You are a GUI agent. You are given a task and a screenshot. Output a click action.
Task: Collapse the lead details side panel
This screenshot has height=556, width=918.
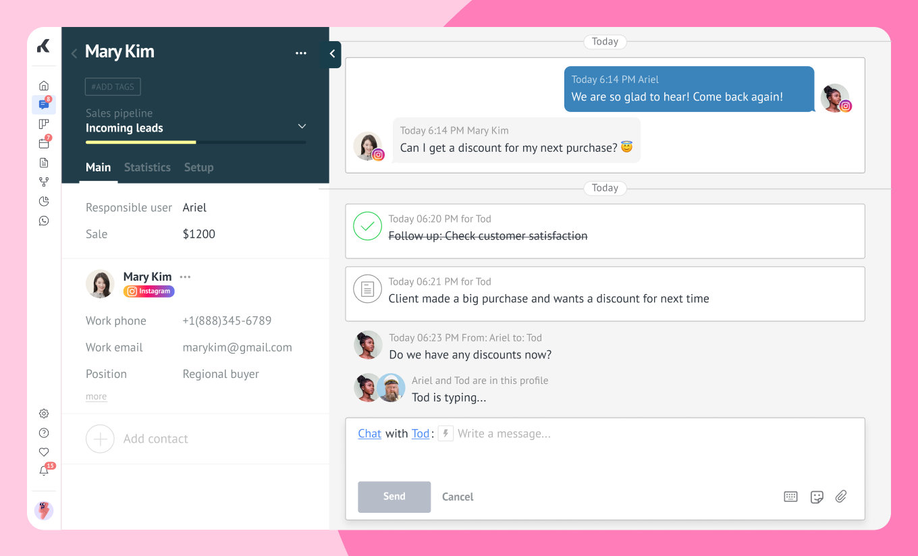[332, 54]
